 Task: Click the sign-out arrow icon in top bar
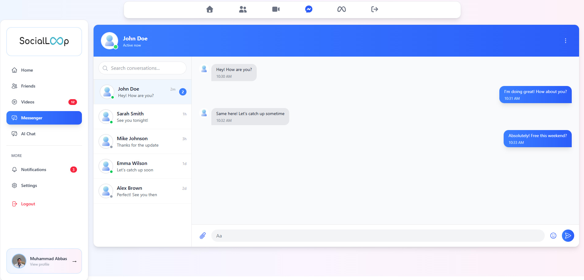[375, 9]
